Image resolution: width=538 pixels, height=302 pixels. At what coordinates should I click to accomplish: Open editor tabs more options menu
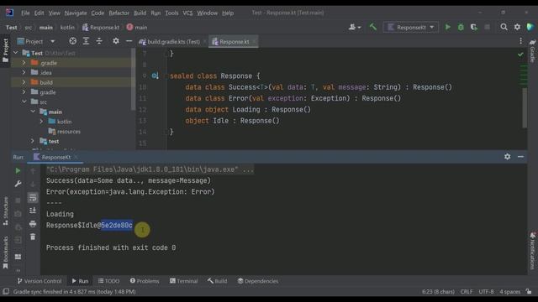click(520, 41)
